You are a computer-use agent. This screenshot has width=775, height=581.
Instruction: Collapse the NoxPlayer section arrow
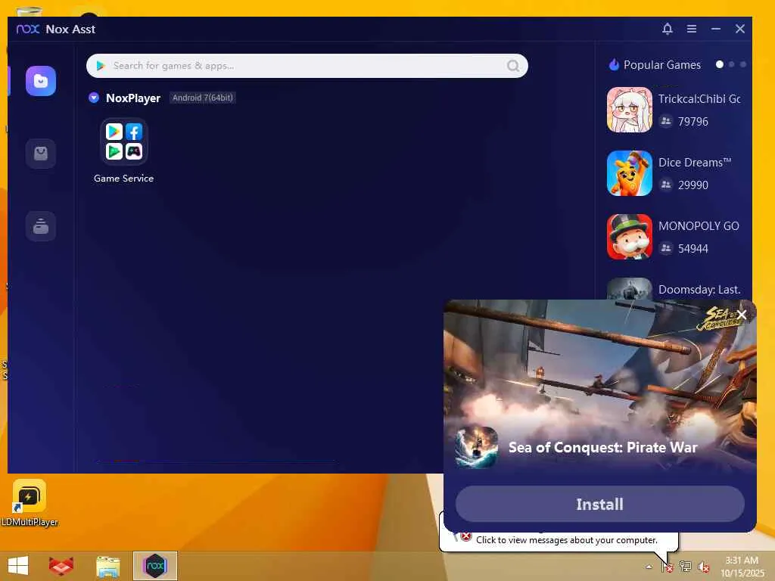tap(93, 98)
